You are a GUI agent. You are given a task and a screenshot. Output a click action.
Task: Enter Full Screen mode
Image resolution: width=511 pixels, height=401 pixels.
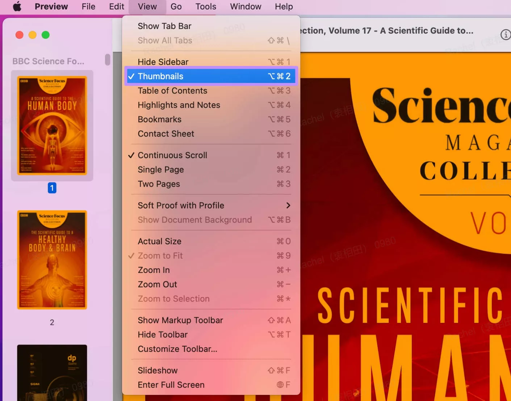point(171,385)
